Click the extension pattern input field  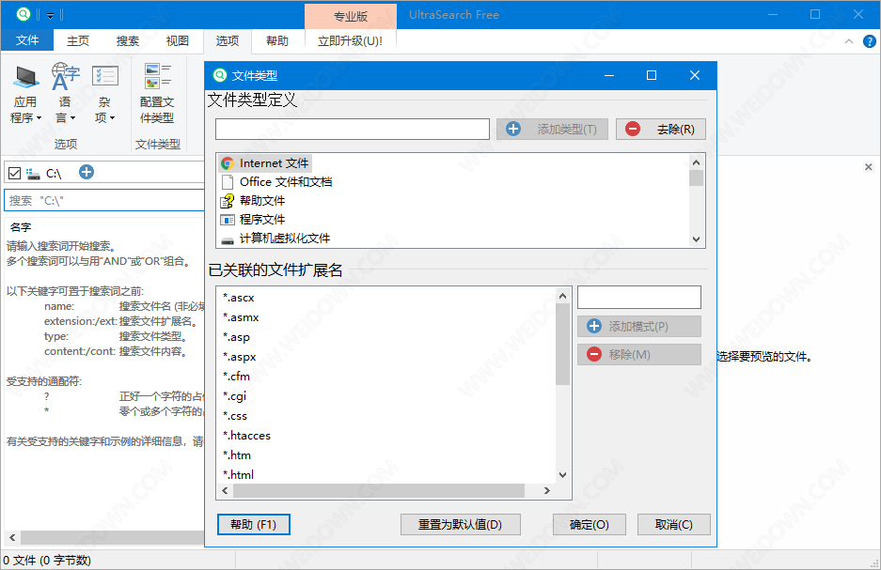pyautogui.click(x=639, y=298)
